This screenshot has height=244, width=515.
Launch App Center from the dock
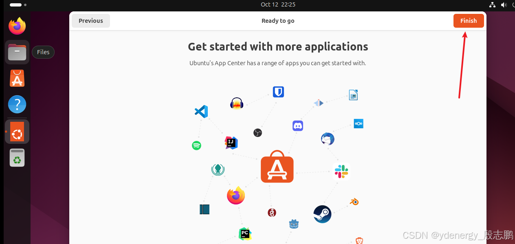pyautogui.click(x=17, y=78)
